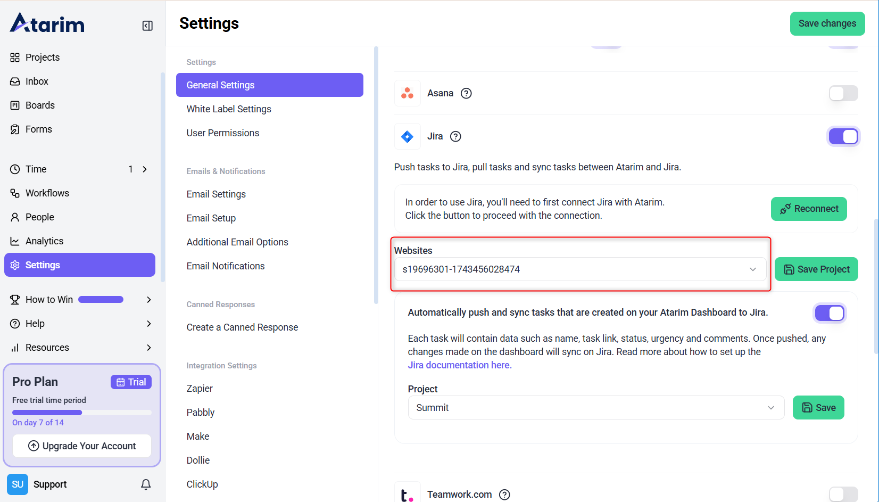Click the free trial progress bar
This screenshot has height=502, width=879.
(x=81, y=413)
